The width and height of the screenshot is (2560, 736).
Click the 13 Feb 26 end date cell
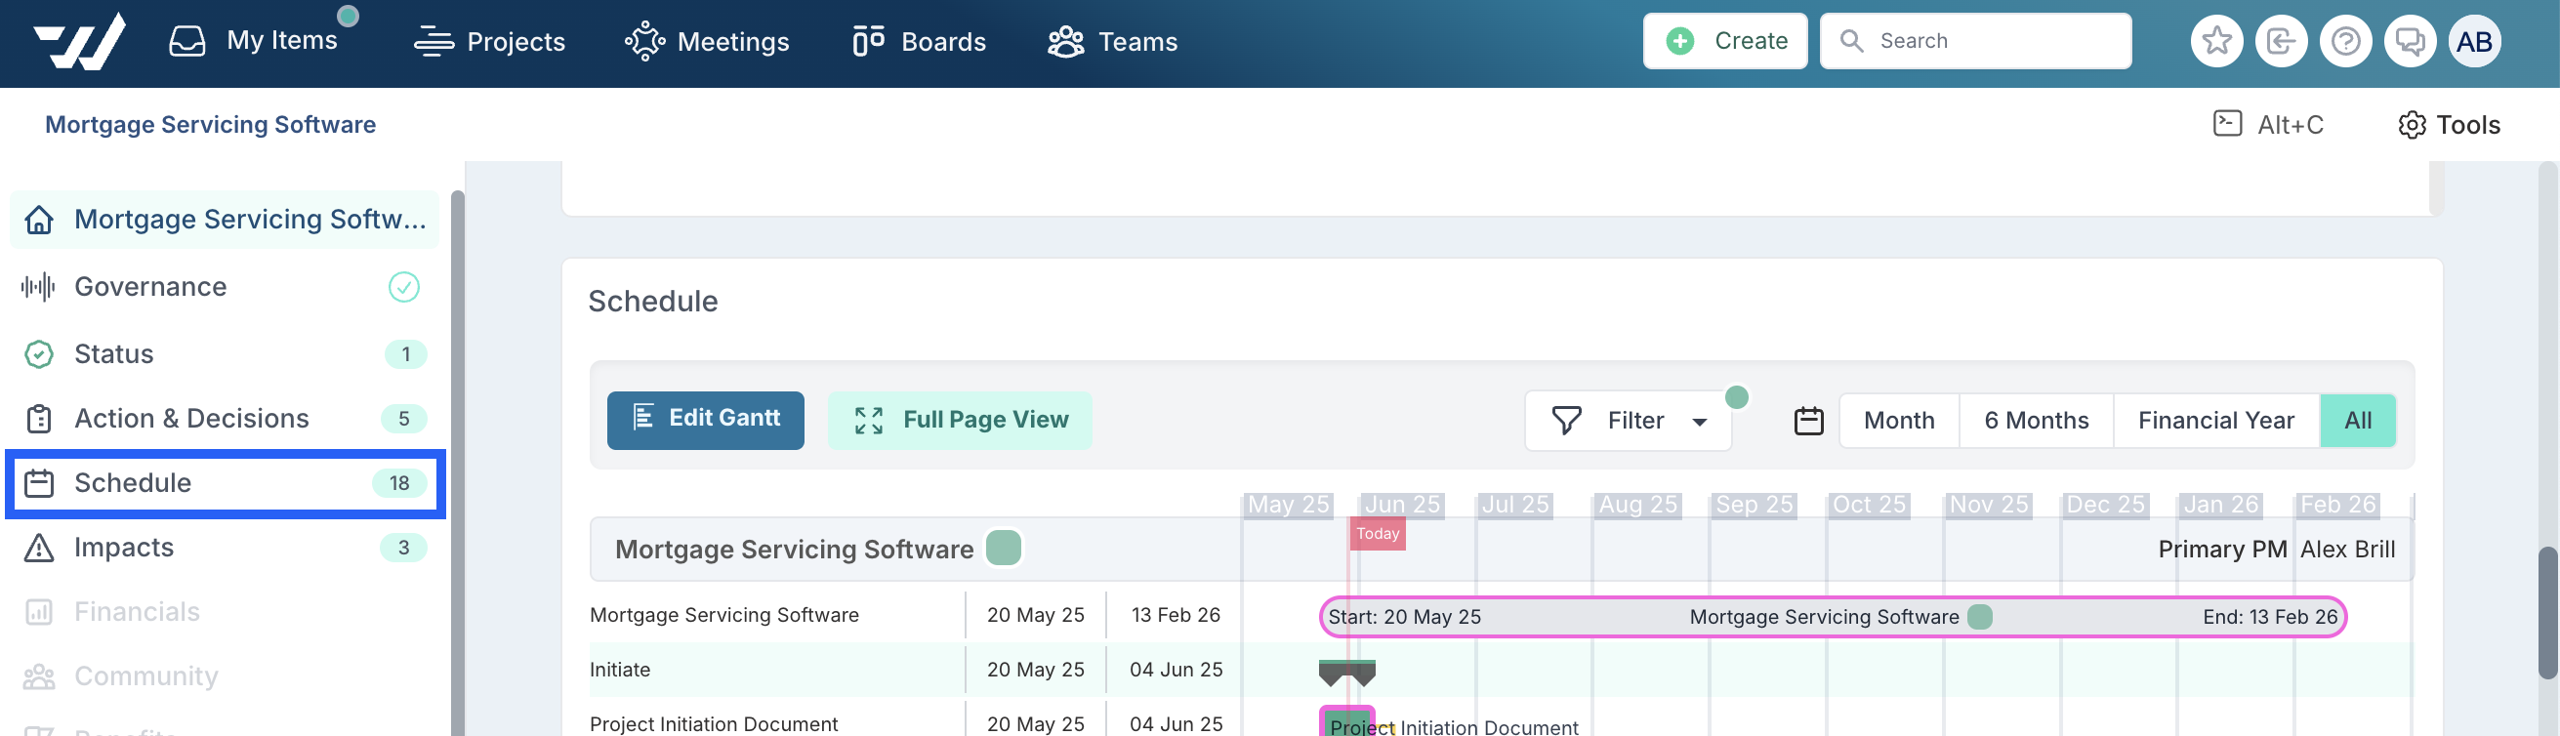1176,615
